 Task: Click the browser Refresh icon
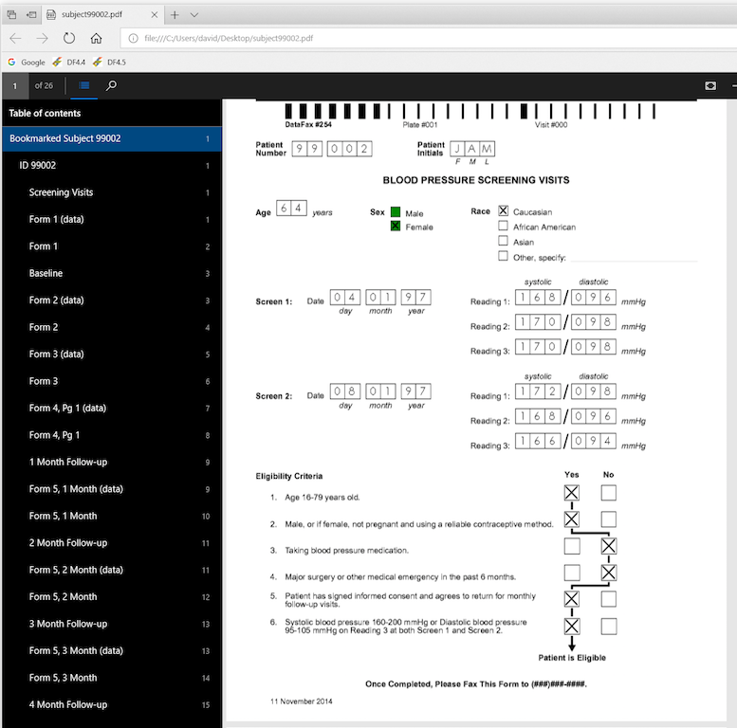click(69, 38)
